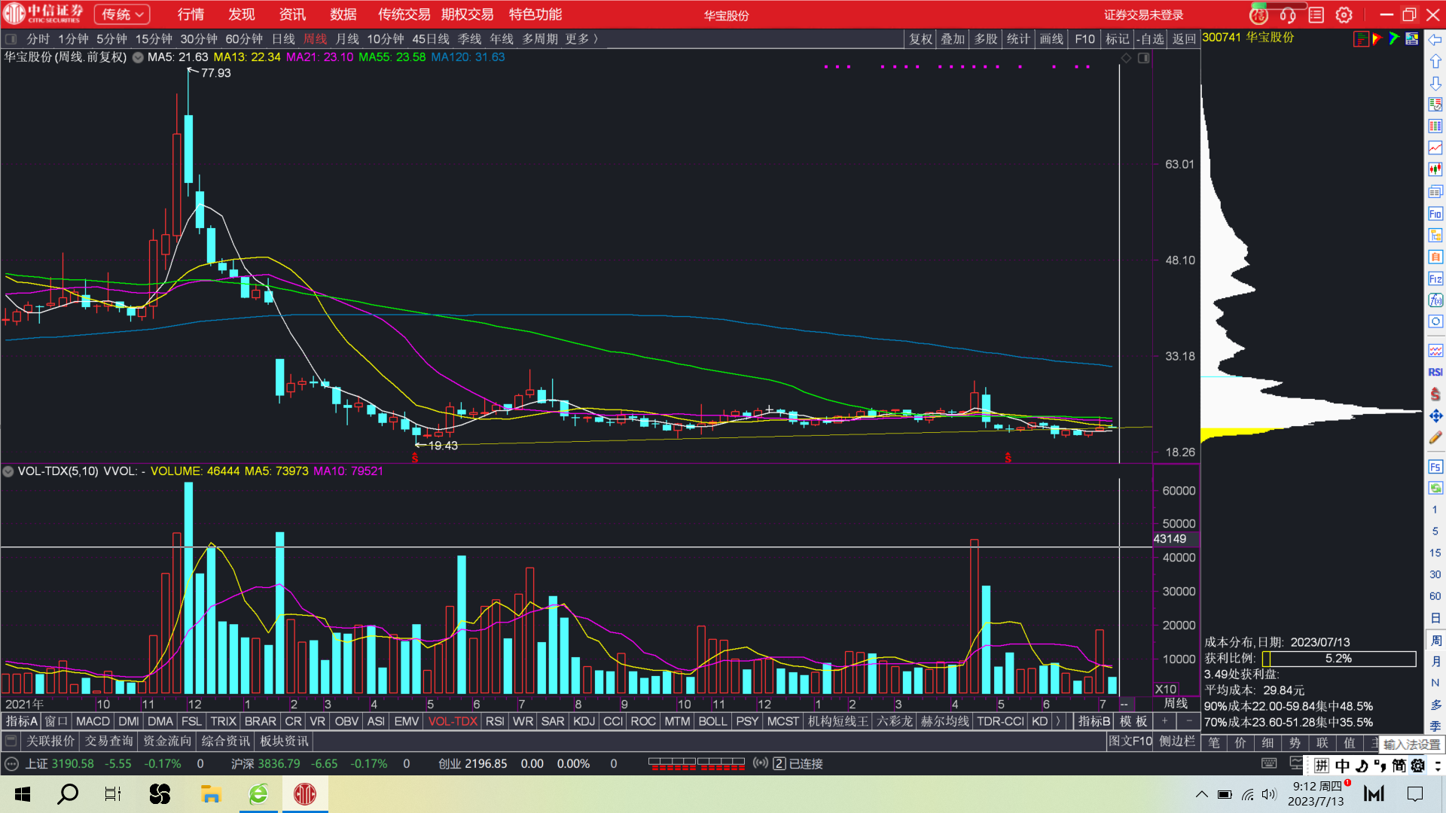Screen dimensions: 1446x813
Task: Click the 复权 button
Action: tap(920, 39)
